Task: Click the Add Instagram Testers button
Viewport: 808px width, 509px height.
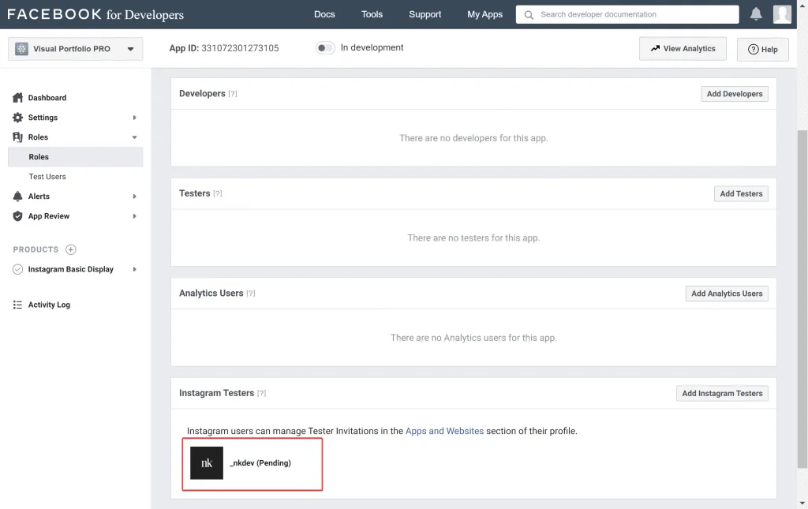Action: [722, 393]
